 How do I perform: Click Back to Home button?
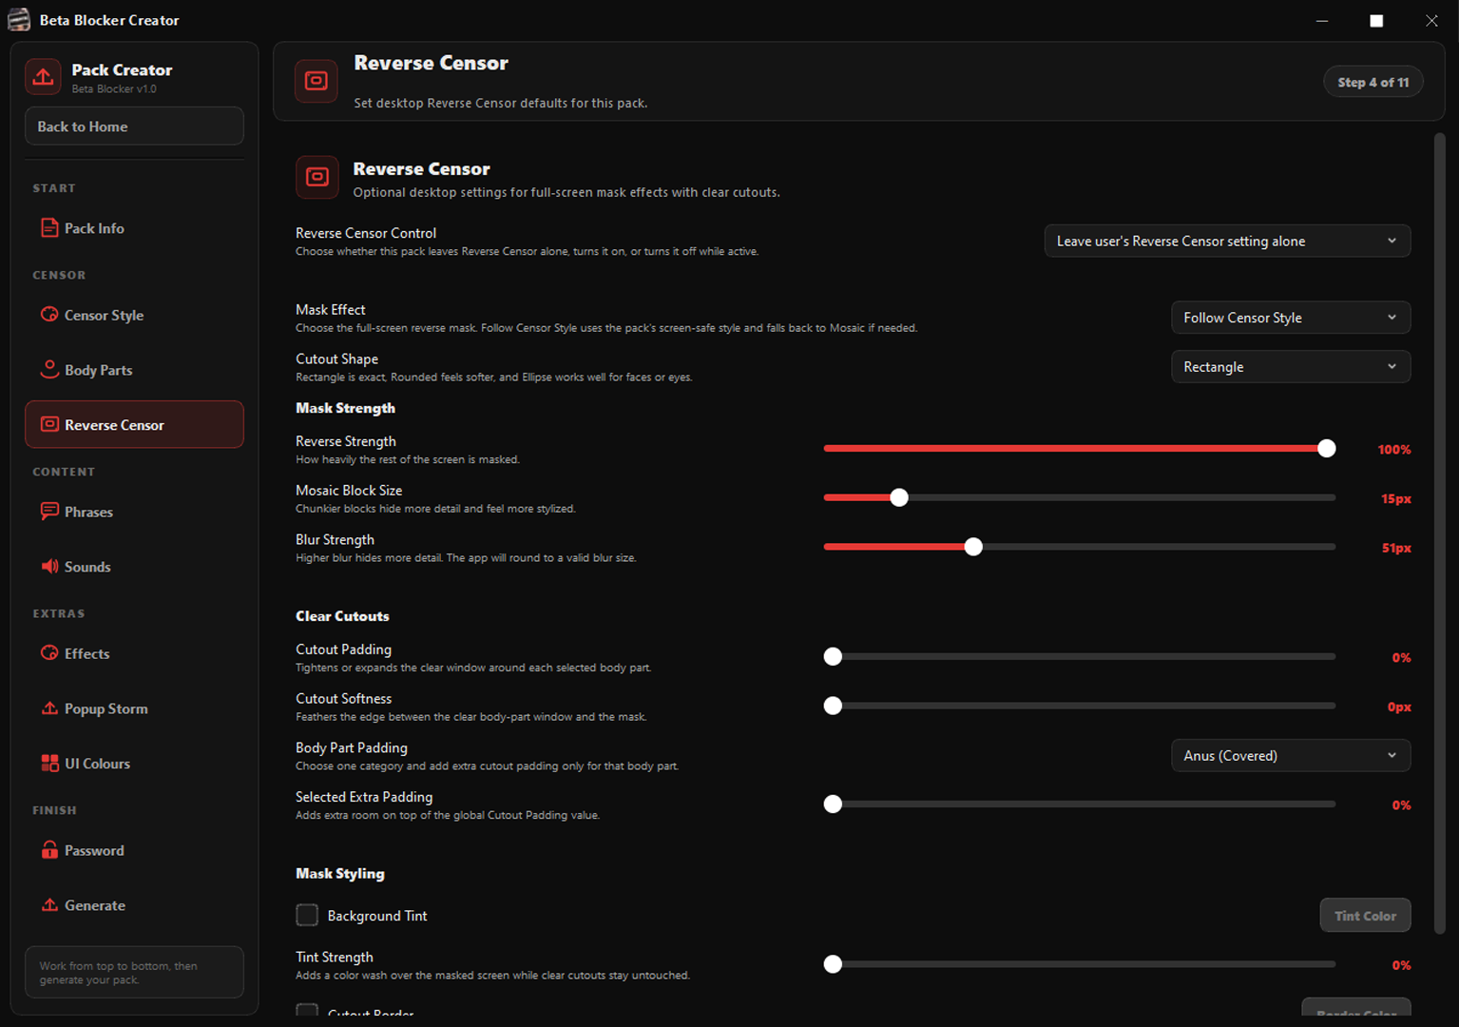click(x=134, y=126)
